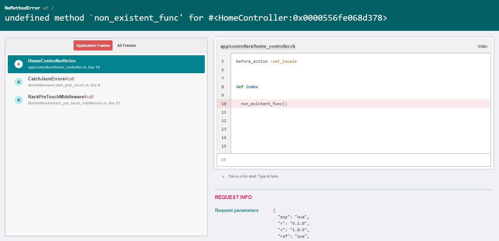Click the REQUEST INFO heading
The width and height of the screenshot is (499, 241).
point(233,197)
